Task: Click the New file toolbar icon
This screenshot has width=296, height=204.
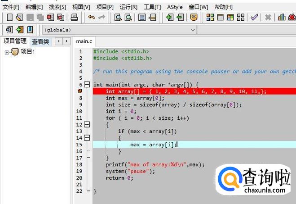Action: [9, 18]
